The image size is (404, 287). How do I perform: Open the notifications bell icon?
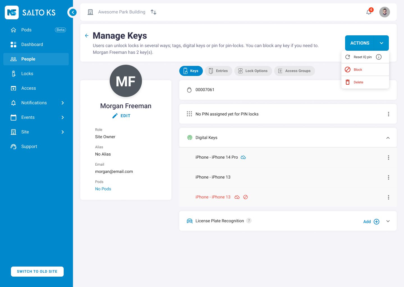coord(369,12)
